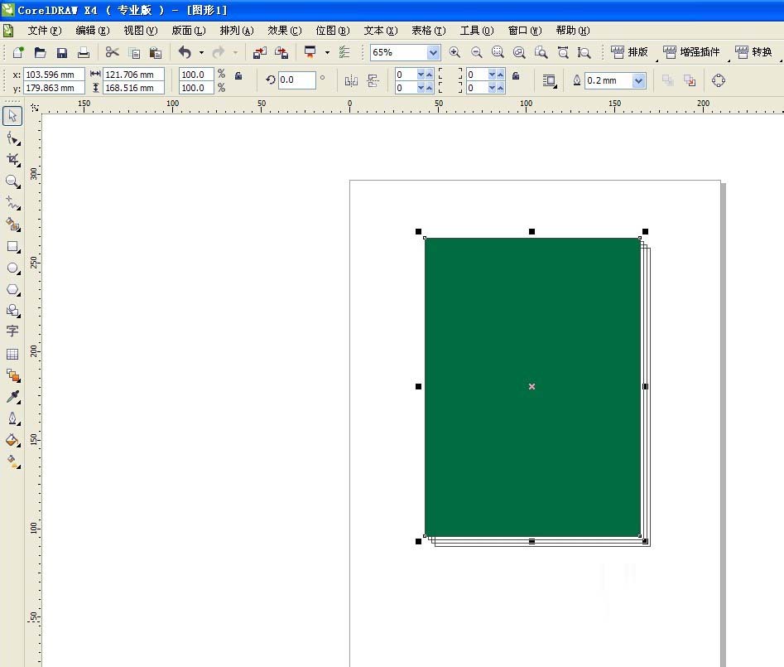Save the document with disk icon
784x667 pixels.
(x=61, y=52)
